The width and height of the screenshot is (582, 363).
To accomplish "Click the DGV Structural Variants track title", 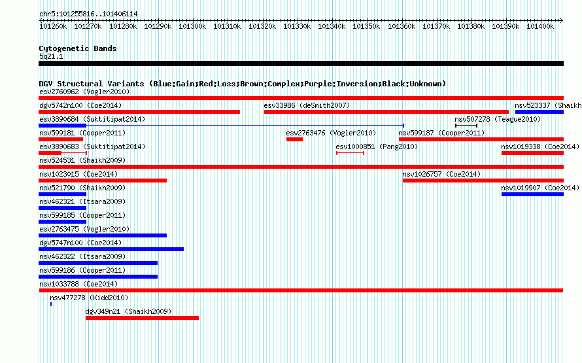I will (243, 84).
